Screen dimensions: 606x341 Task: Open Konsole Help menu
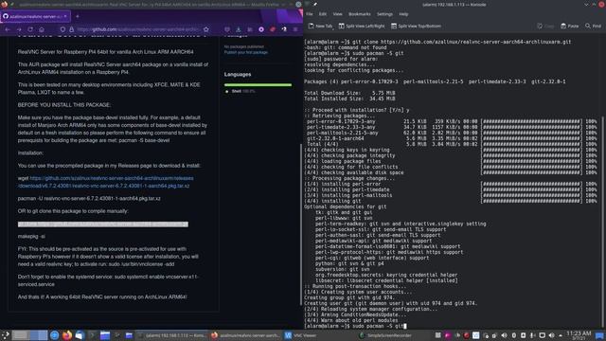click(x=403, y=14)
